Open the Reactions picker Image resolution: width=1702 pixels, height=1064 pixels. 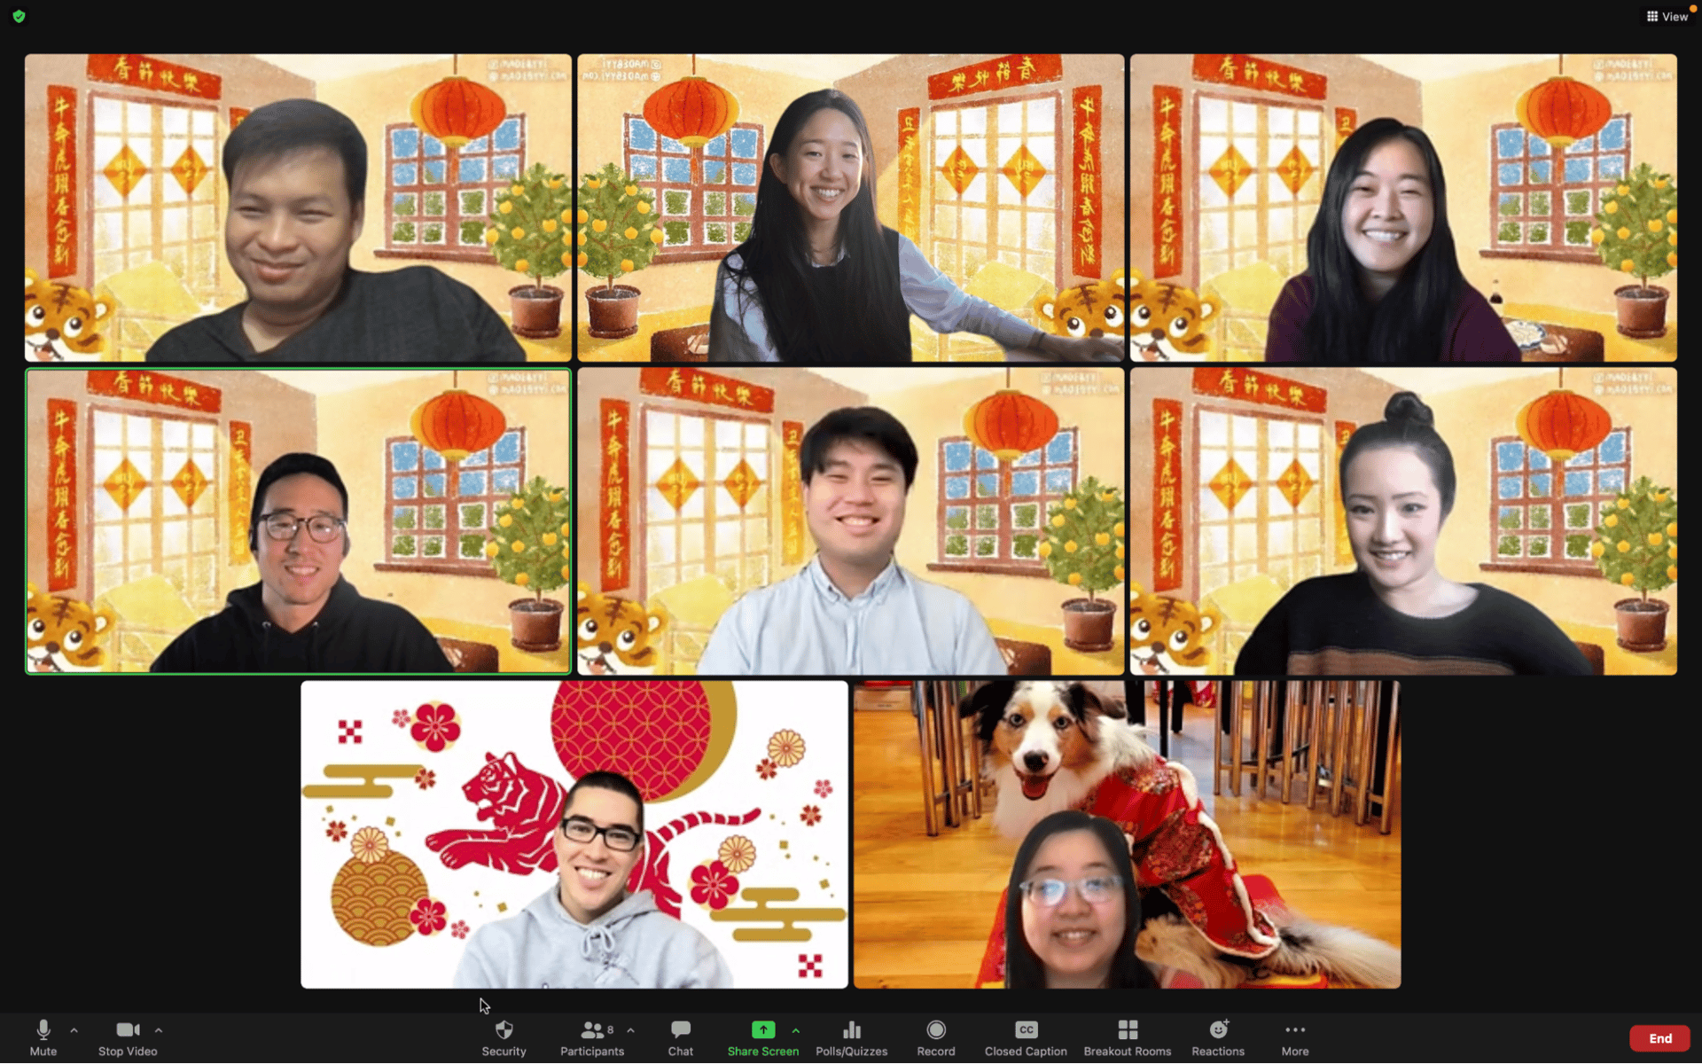(x=1218, y=1037)
